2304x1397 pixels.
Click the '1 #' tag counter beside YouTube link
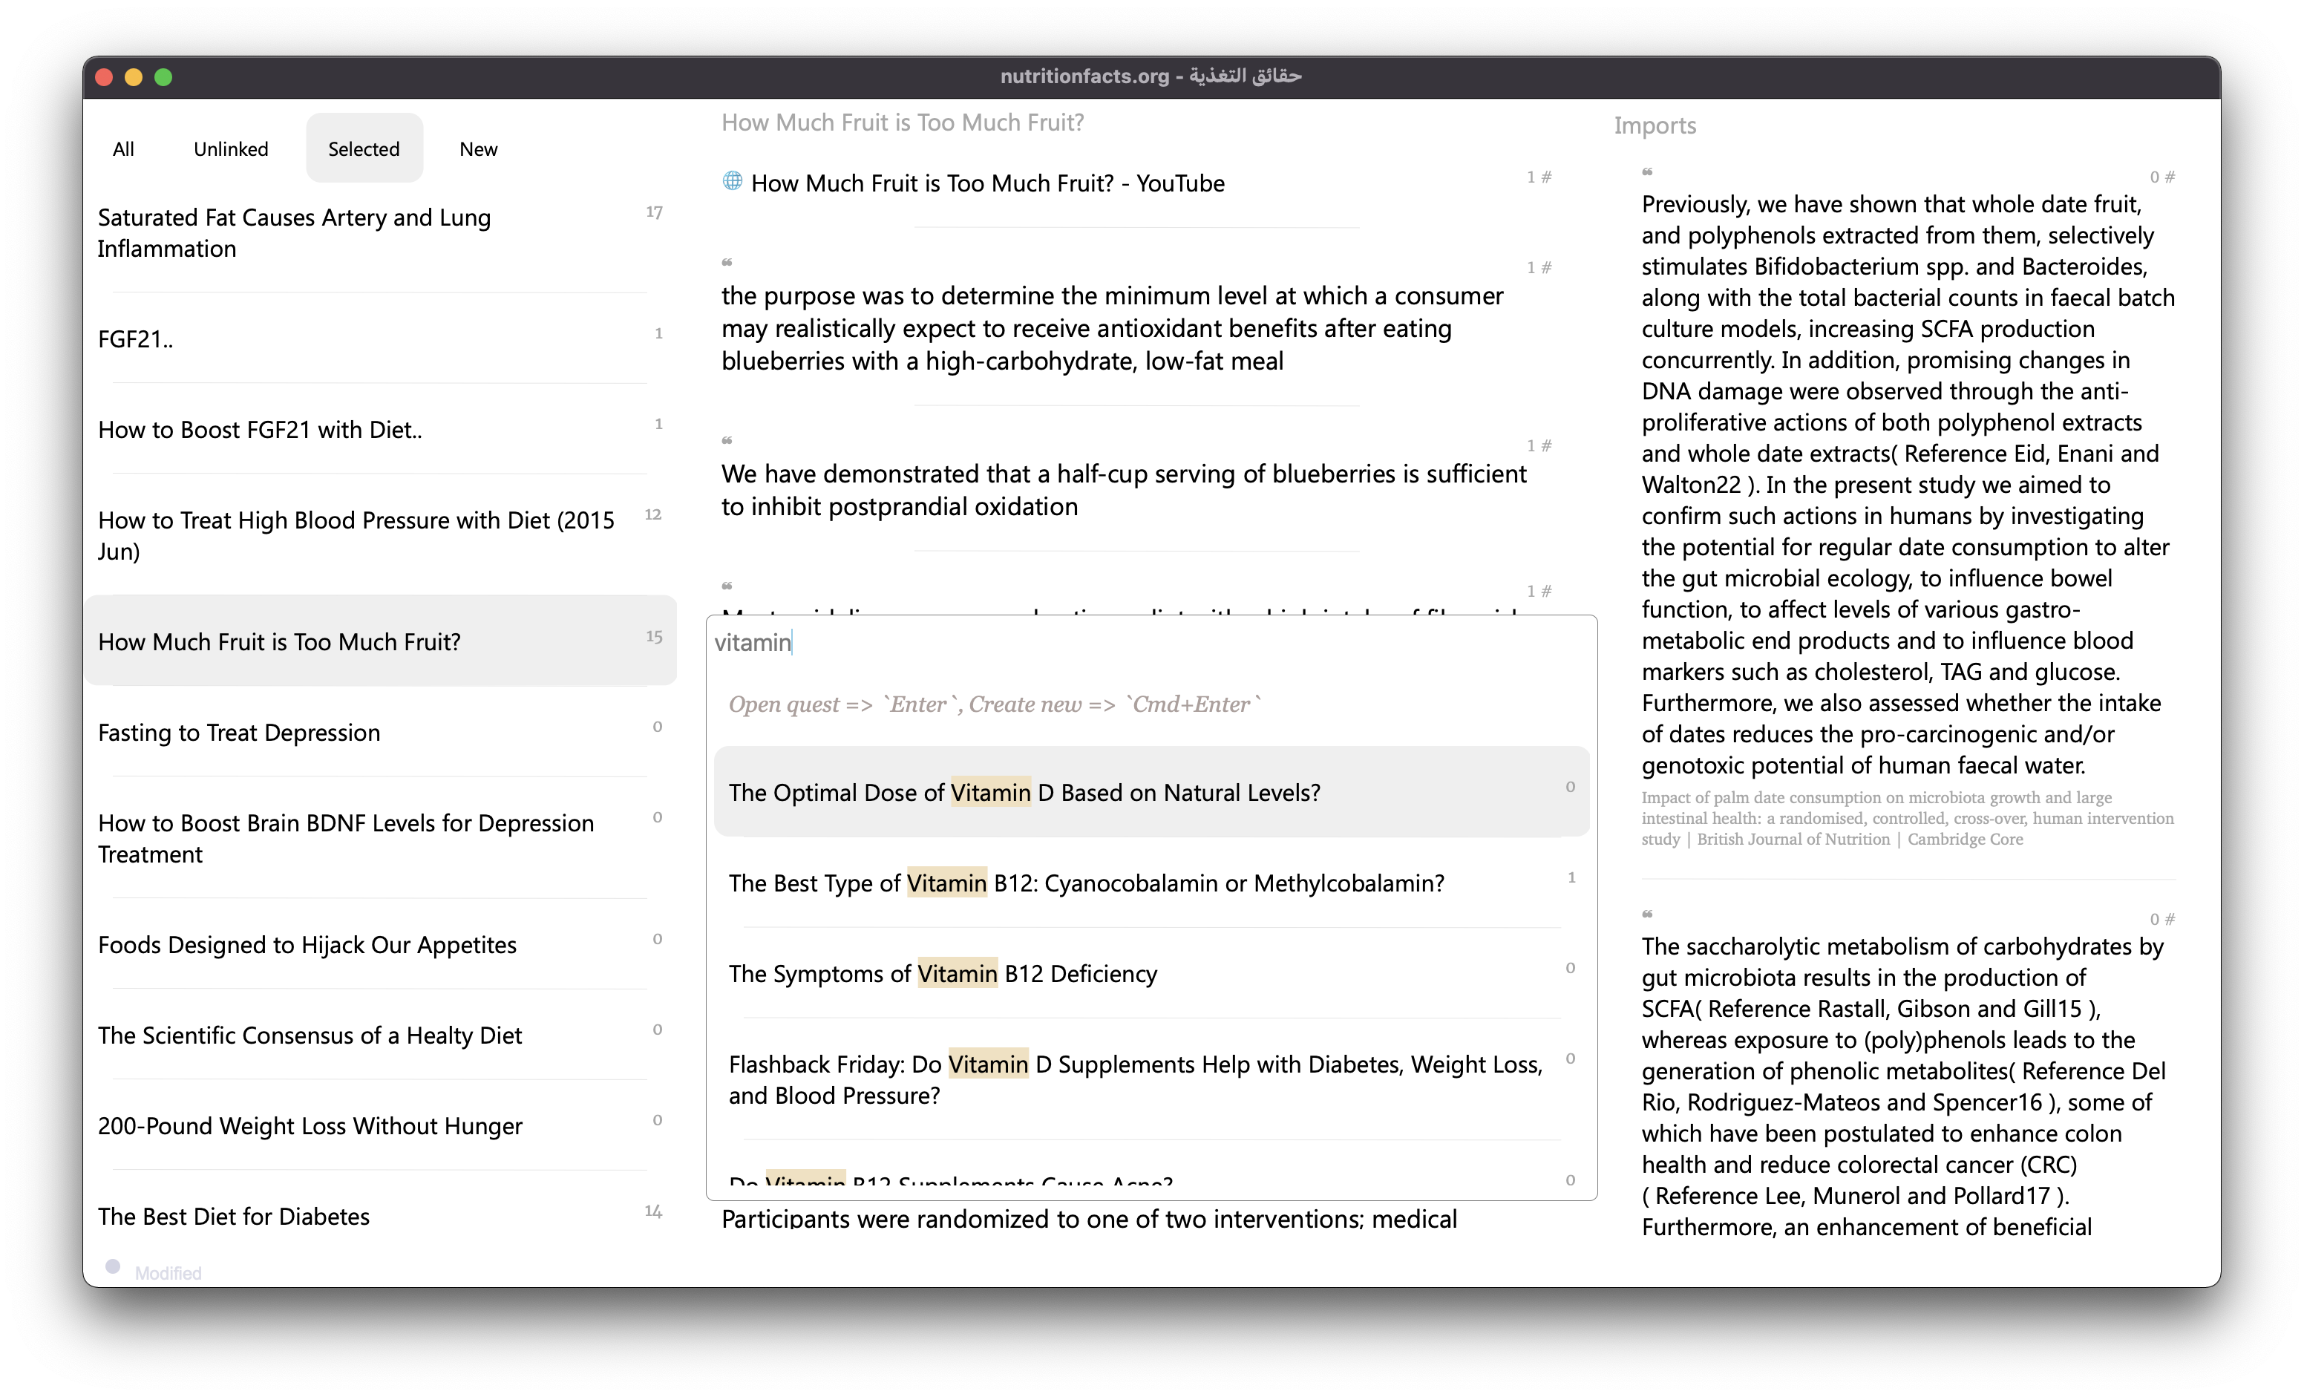1539,177
